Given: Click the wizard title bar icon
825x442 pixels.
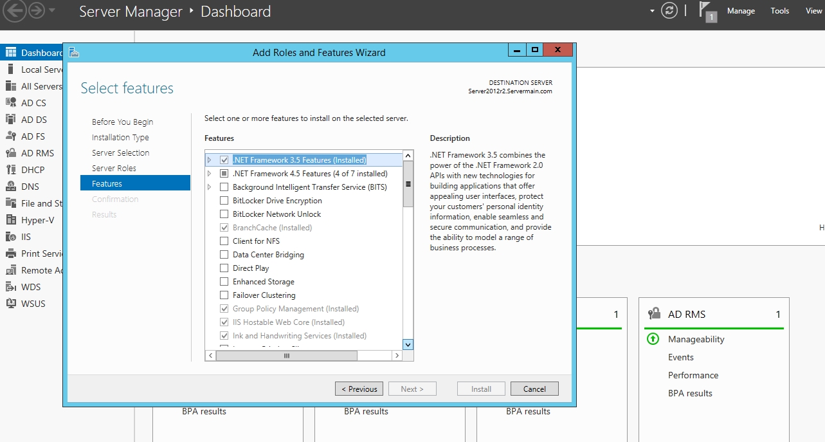Looking at the screenshot, I should pyautogui.click(x=73, y=52).
